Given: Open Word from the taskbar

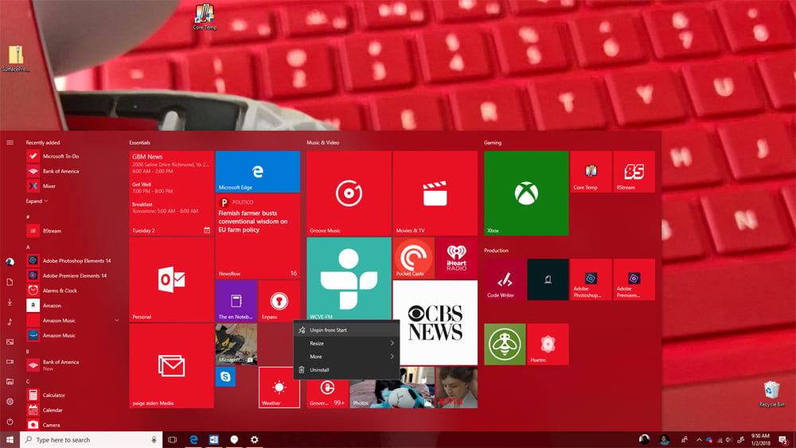Looking at the screenshot, I should click(213, 440).
